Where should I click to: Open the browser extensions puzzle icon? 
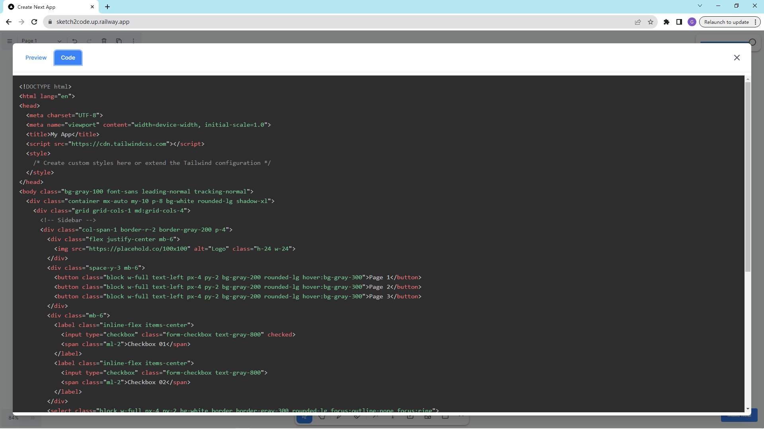[667, 22]
